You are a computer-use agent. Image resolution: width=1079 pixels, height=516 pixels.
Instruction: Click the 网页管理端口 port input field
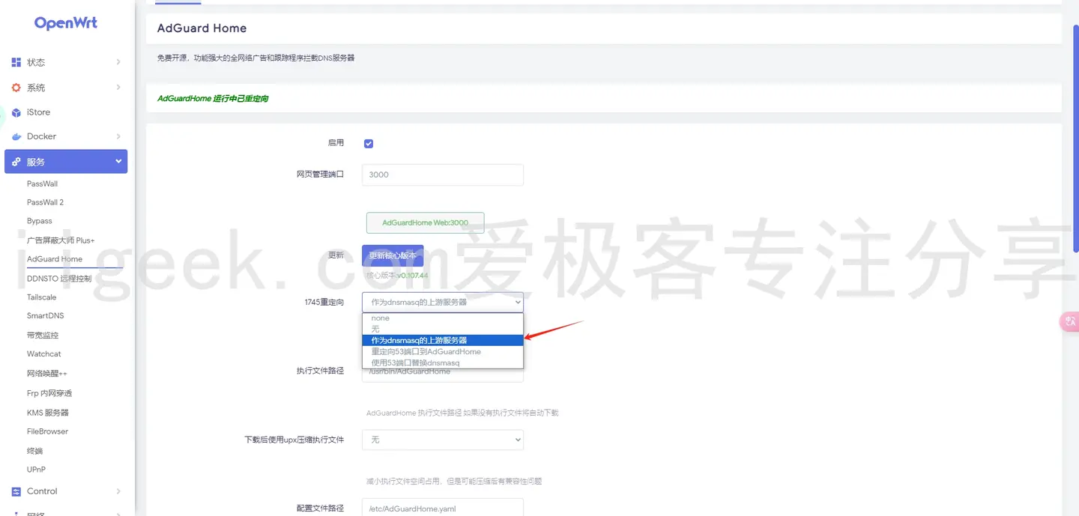tap(442, 174)
